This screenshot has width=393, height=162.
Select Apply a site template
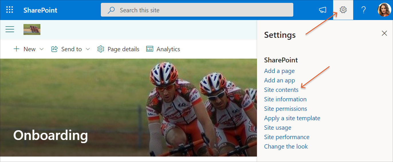pyautogui.click(x=292, y=118)
